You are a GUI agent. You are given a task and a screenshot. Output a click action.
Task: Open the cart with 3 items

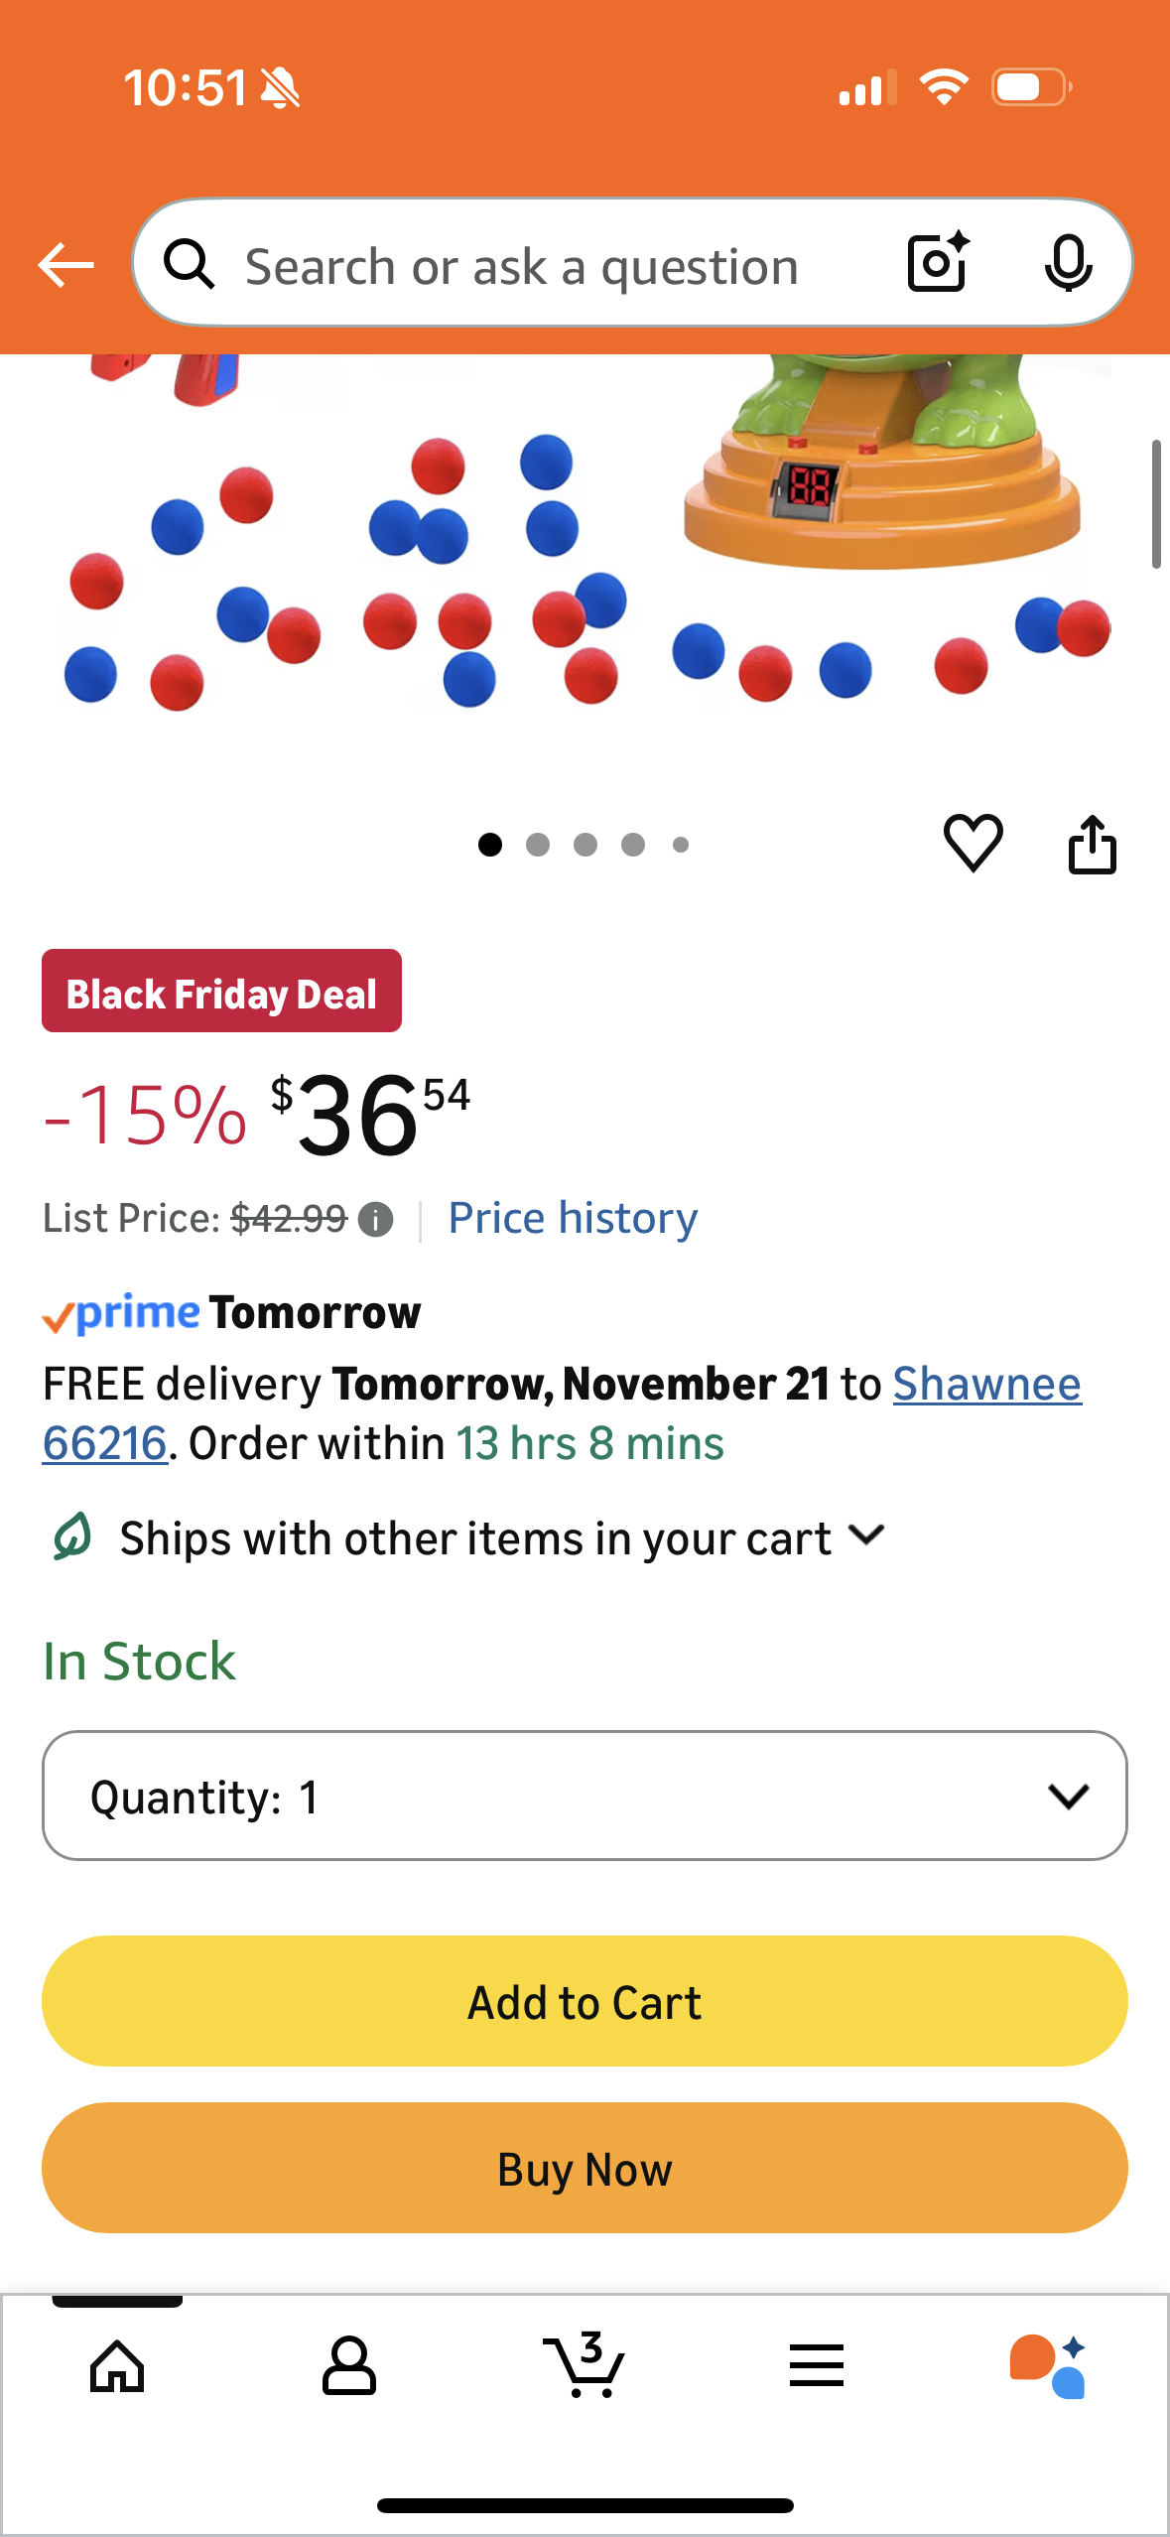(x=585, y=2366)
